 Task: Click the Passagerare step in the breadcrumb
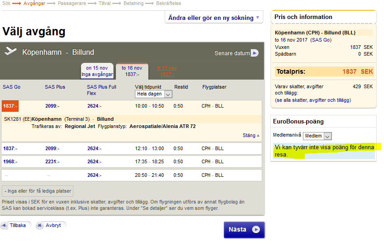72,4
